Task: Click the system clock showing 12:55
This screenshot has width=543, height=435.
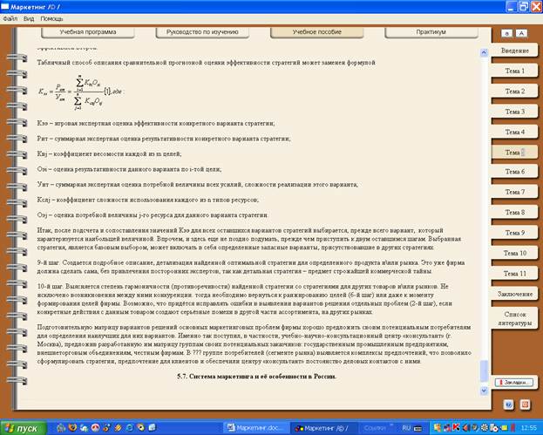Action: [528, 428]
